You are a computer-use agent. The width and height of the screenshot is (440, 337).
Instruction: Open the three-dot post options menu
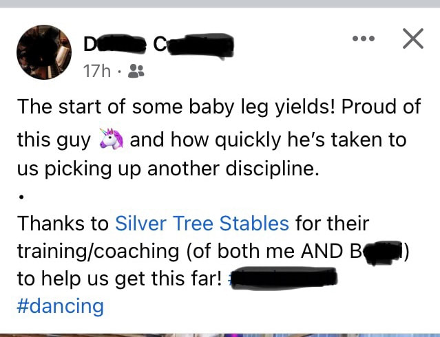click(364, 39)
